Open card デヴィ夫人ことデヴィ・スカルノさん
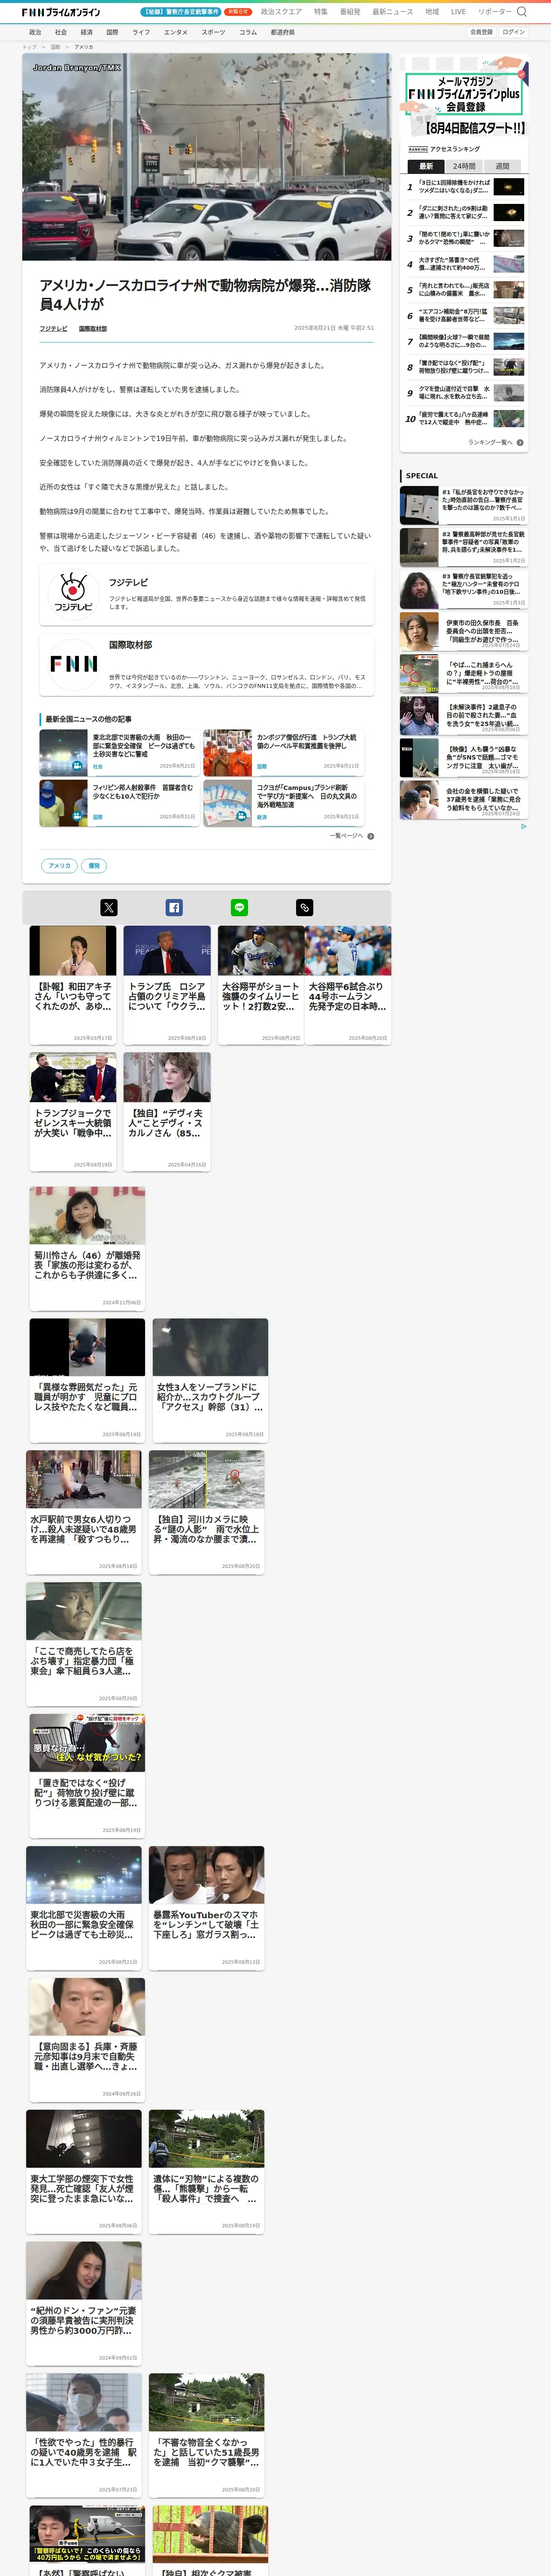This screenshot has height=2576, width=551. [167, 1111]
